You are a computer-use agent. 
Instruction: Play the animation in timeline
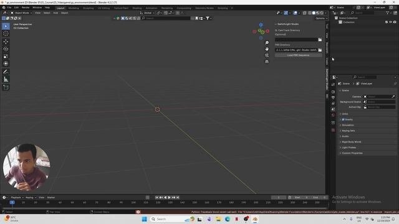[x=170, y=197]
